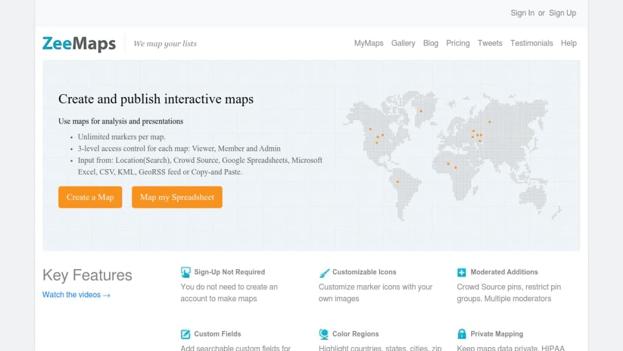Click the Private Mapping heading

pyautogui.click(x=497, y=334)
